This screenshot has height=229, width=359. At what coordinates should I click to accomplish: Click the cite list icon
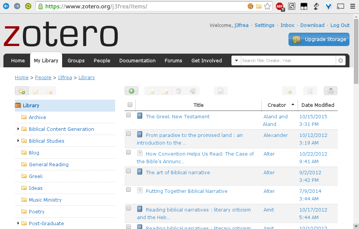pos(310,91)
